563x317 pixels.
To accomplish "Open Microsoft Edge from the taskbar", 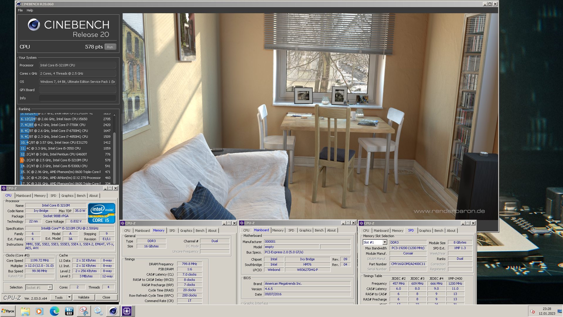I will coord(54,311).
